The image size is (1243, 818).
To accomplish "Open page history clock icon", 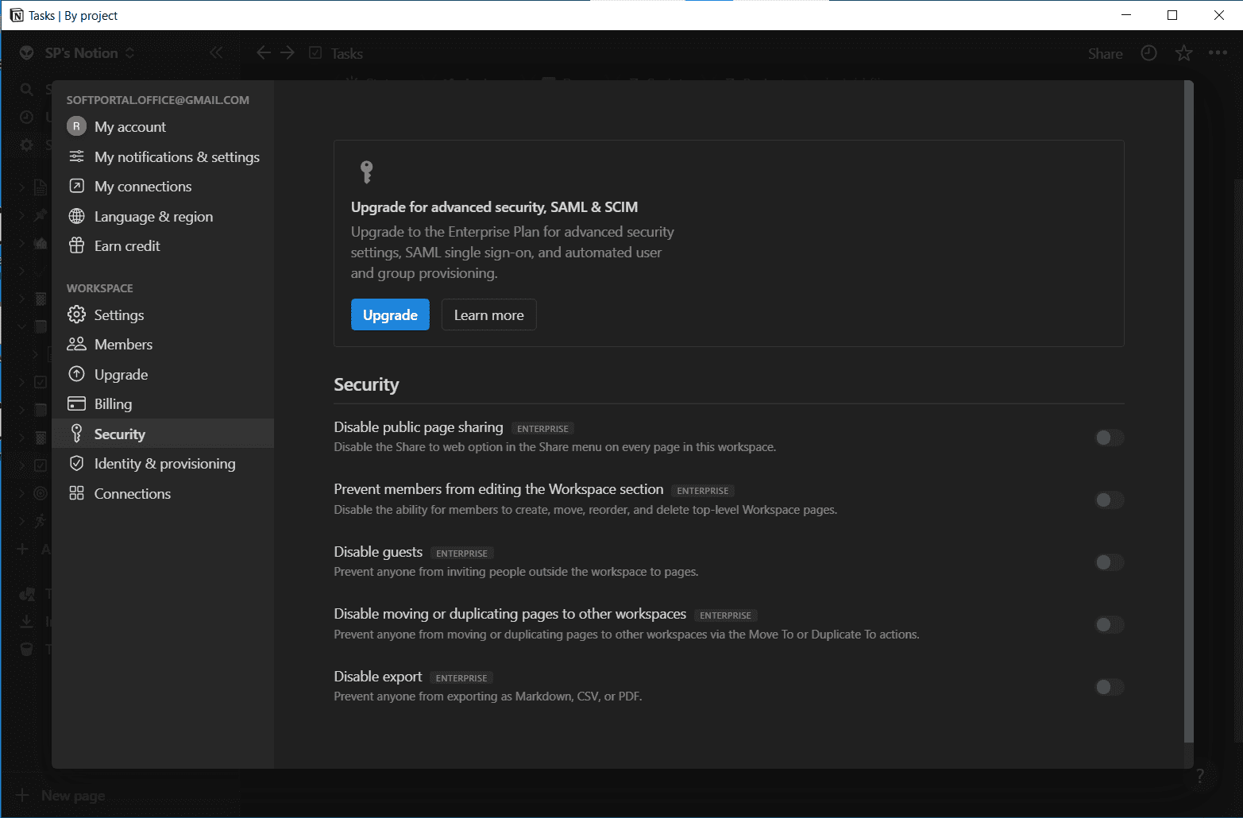I will tap(1148, 53).
